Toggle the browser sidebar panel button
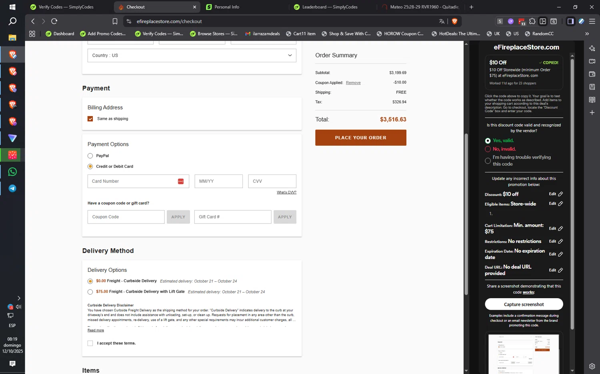 click(570, 21)
